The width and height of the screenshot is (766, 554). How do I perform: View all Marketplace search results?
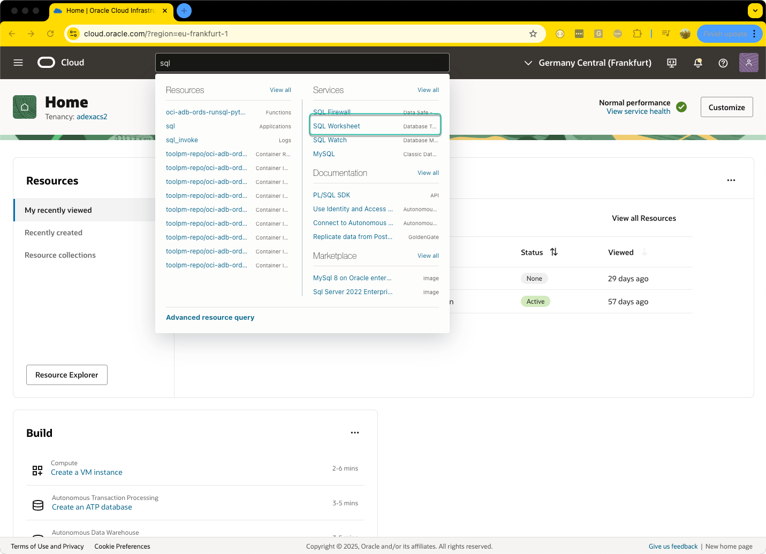[428, 256]
